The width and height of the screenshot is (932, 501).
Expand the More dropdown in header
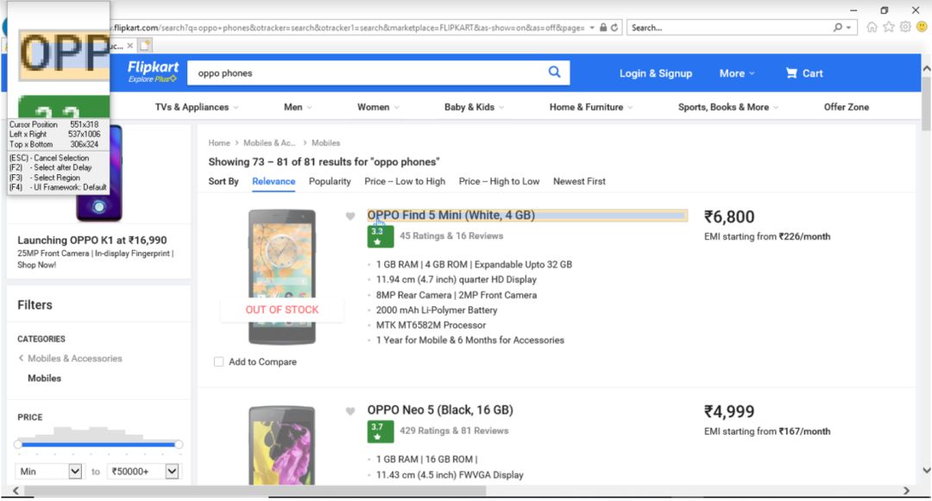(737, 73)
